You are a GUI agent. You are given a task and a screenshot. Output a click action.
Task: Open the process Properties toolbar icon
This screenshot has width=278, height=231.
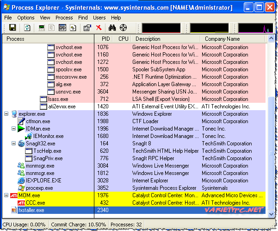87,28
